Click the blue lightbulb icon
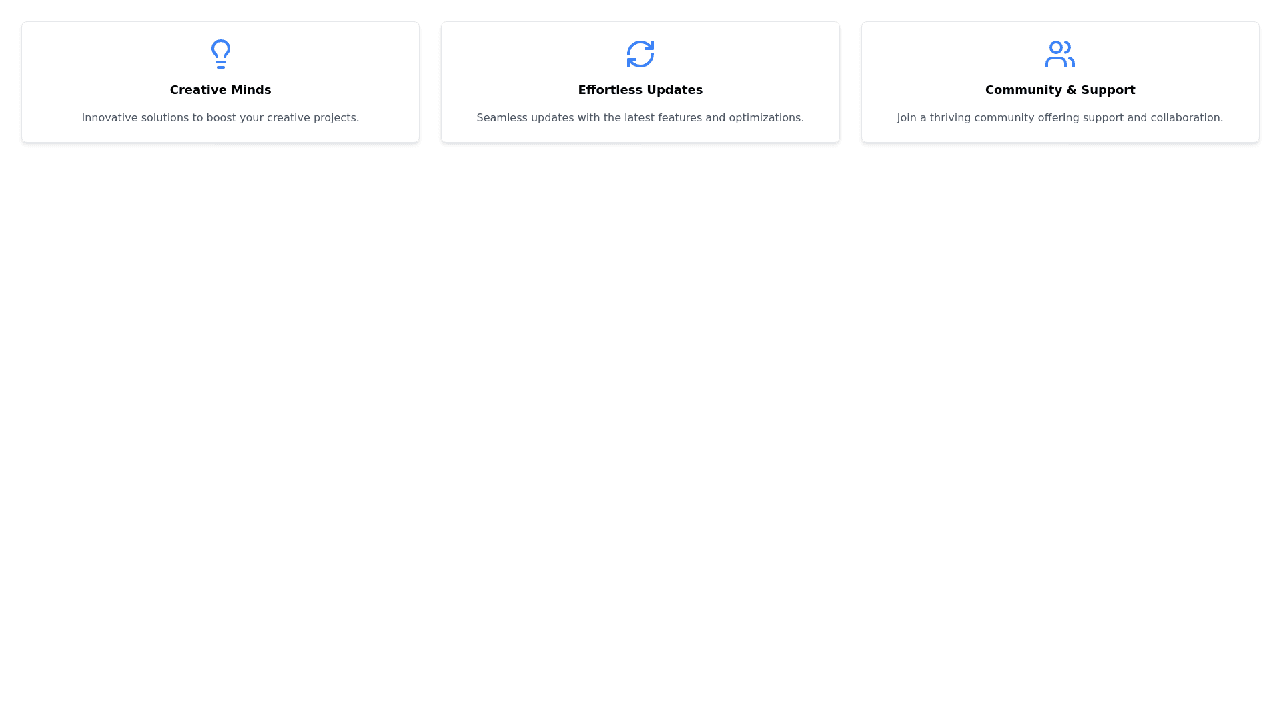 tap(220, 54)
